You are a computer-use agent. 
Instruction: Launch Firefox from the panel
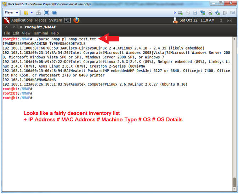point(76,20)
